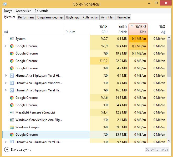The width and height of the screenshot is (173, 157).
Task: Click the %10,2 CPU value cell
Action: point(100,61)
